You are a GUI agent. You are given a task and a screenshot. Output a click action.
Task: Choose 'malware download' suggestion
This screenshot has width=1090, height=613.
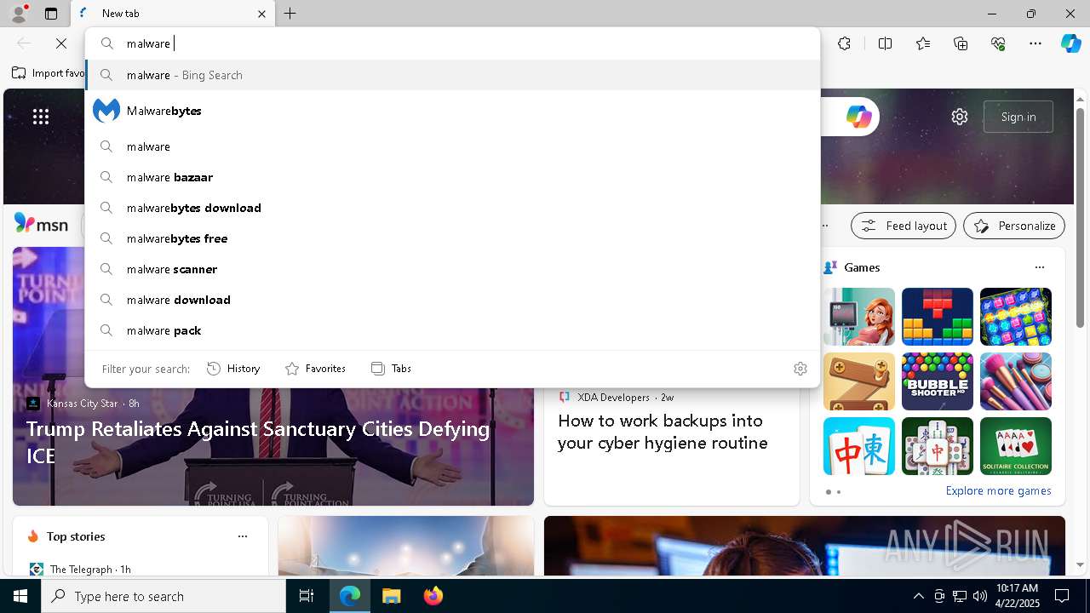[x=452, y=300]
